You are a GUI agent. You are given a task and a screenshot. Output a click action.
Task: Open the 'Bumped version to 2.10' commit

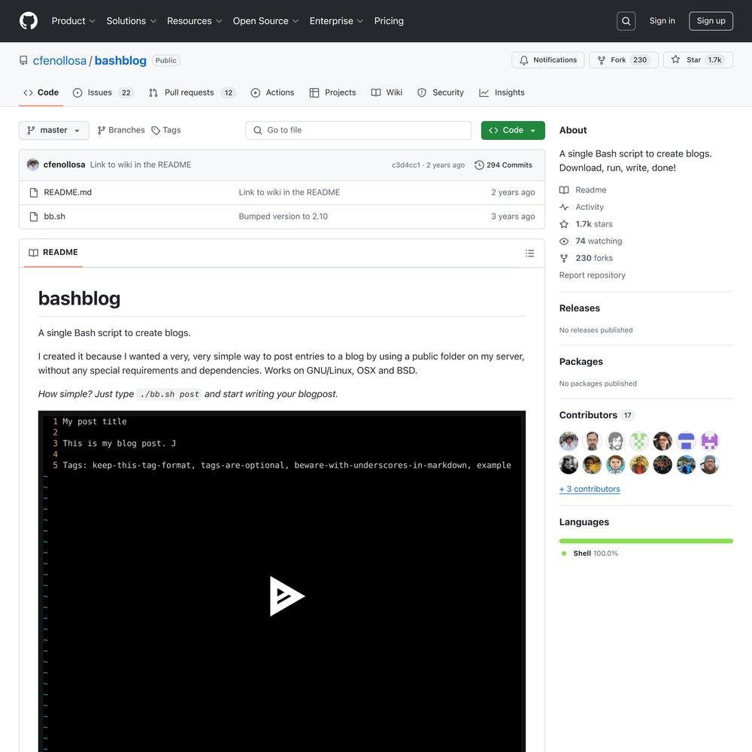tap(283, 217)
